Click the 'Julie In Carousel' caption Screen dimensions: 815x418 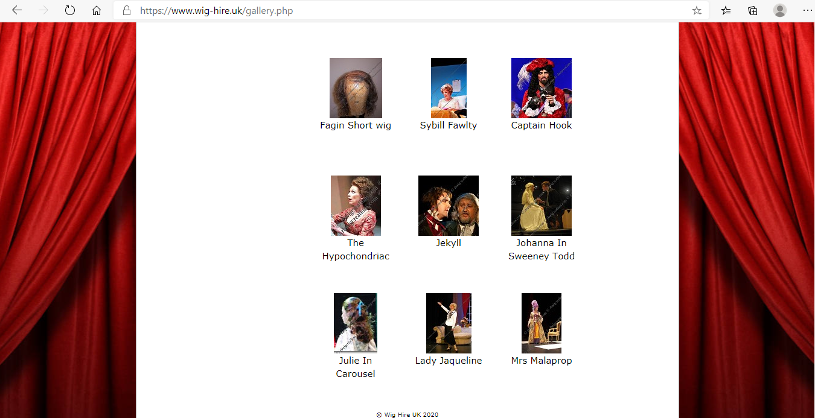(x=356, y=367)
